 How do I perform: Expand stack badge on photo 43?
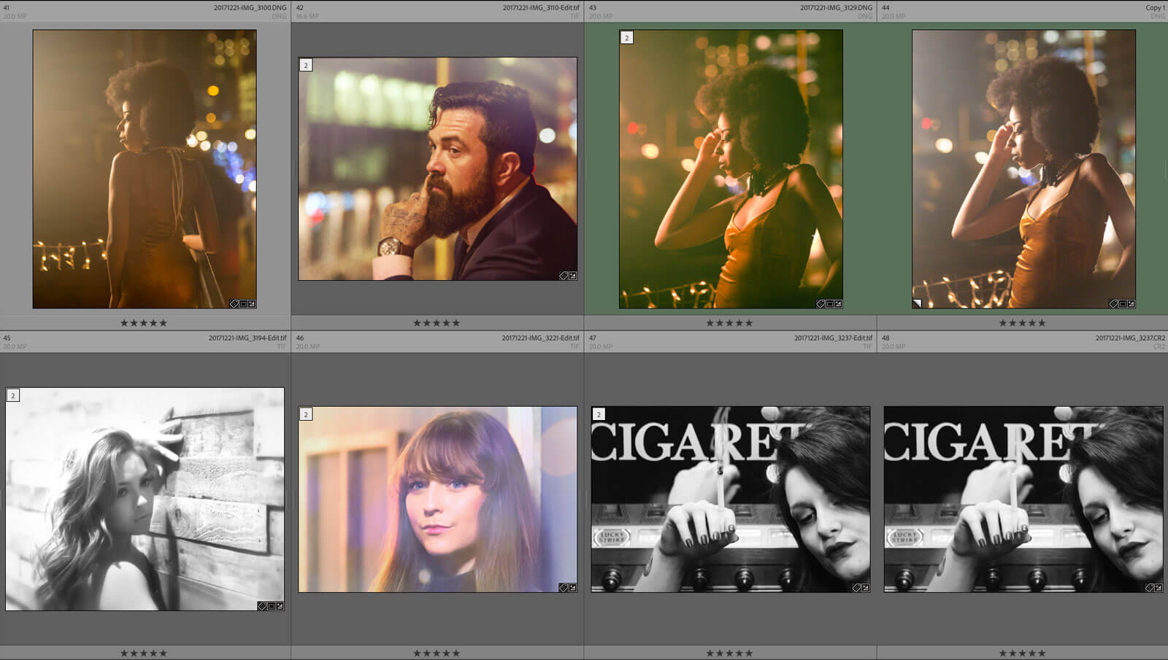click(626, 38)
